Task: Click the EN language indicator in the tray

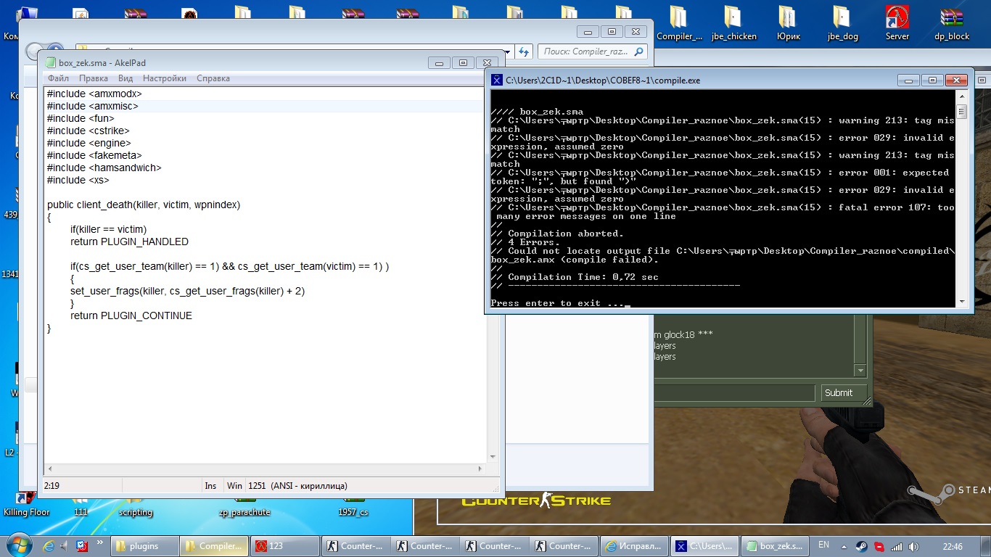Action: click(823, 545)
